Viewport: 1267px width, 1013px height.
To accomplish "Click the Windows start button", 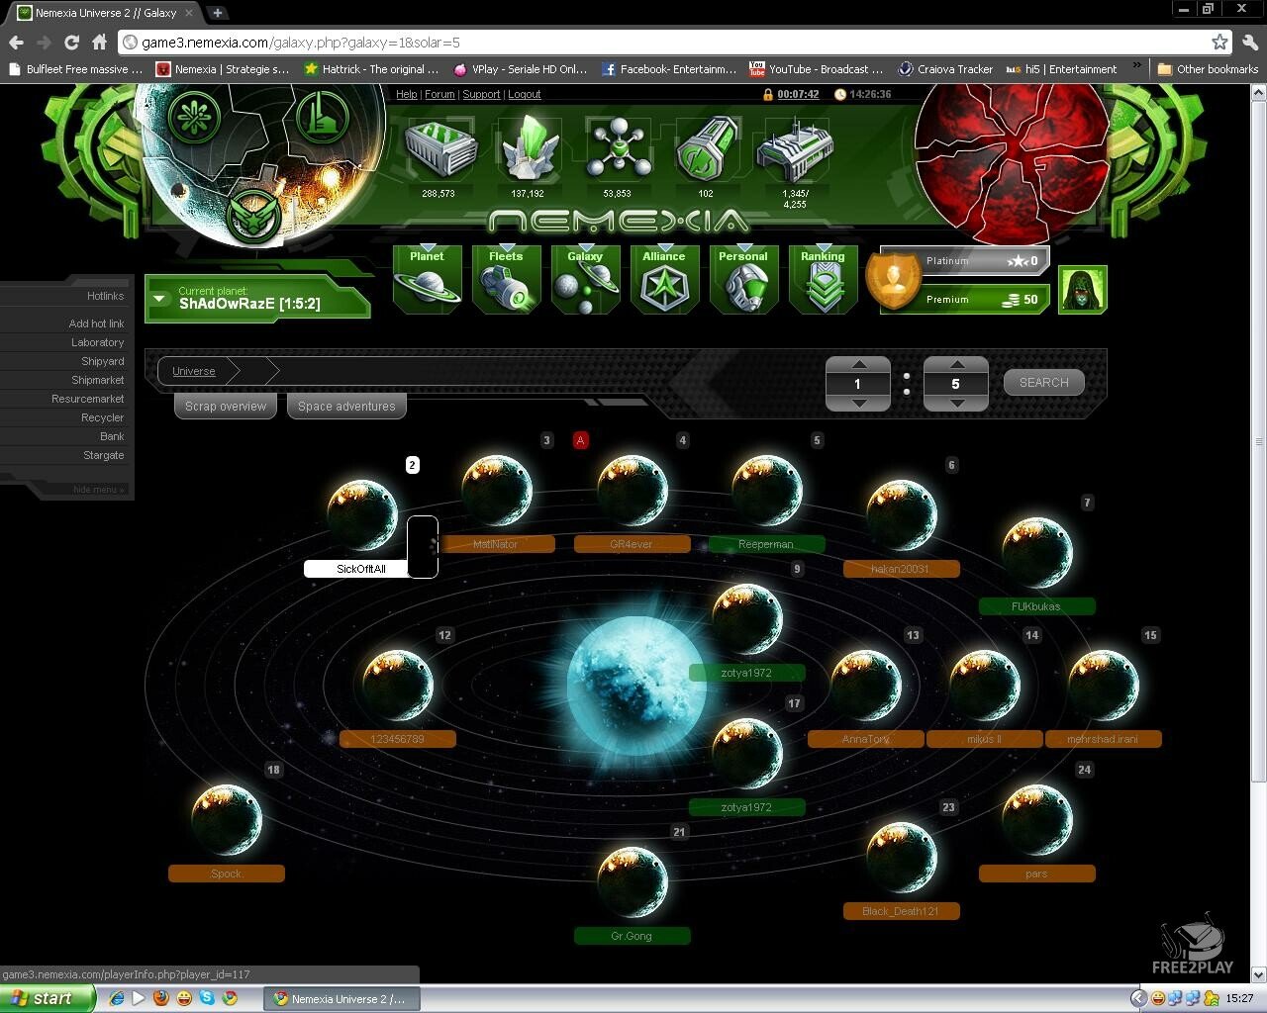I will [47, 998].
